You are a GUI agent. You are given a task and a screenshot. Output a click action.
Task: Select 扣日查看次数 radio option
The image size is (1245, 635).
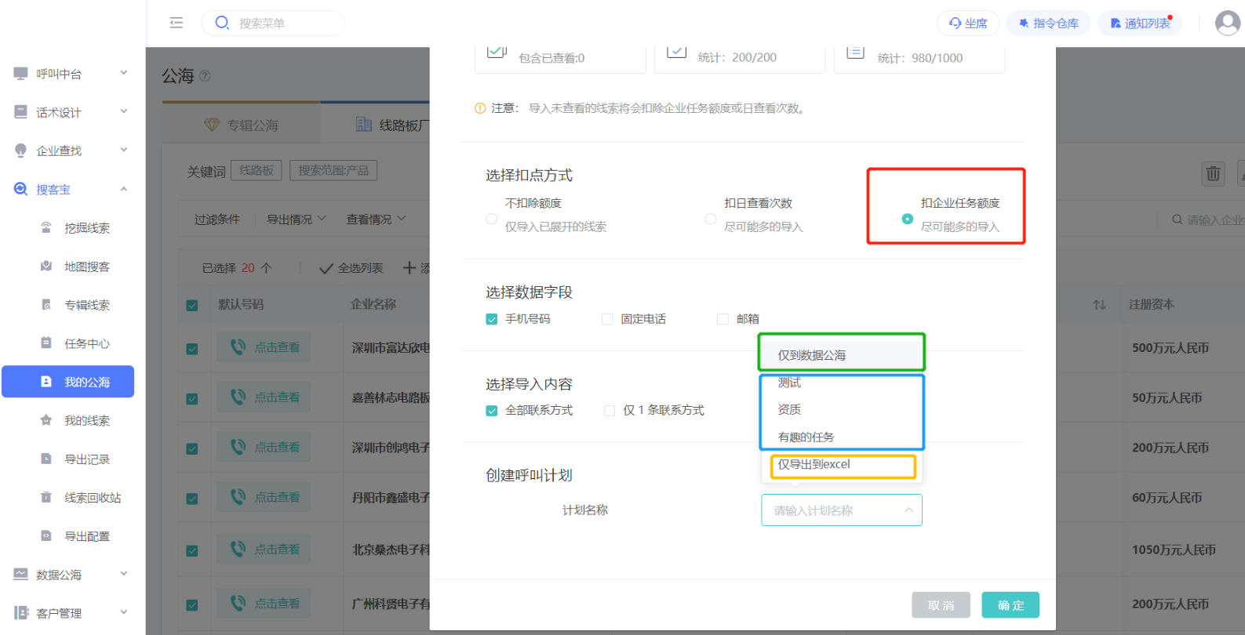(x=711, y=219)
